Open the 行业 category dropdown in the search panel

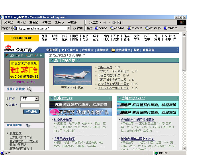[x=29, y=98]
